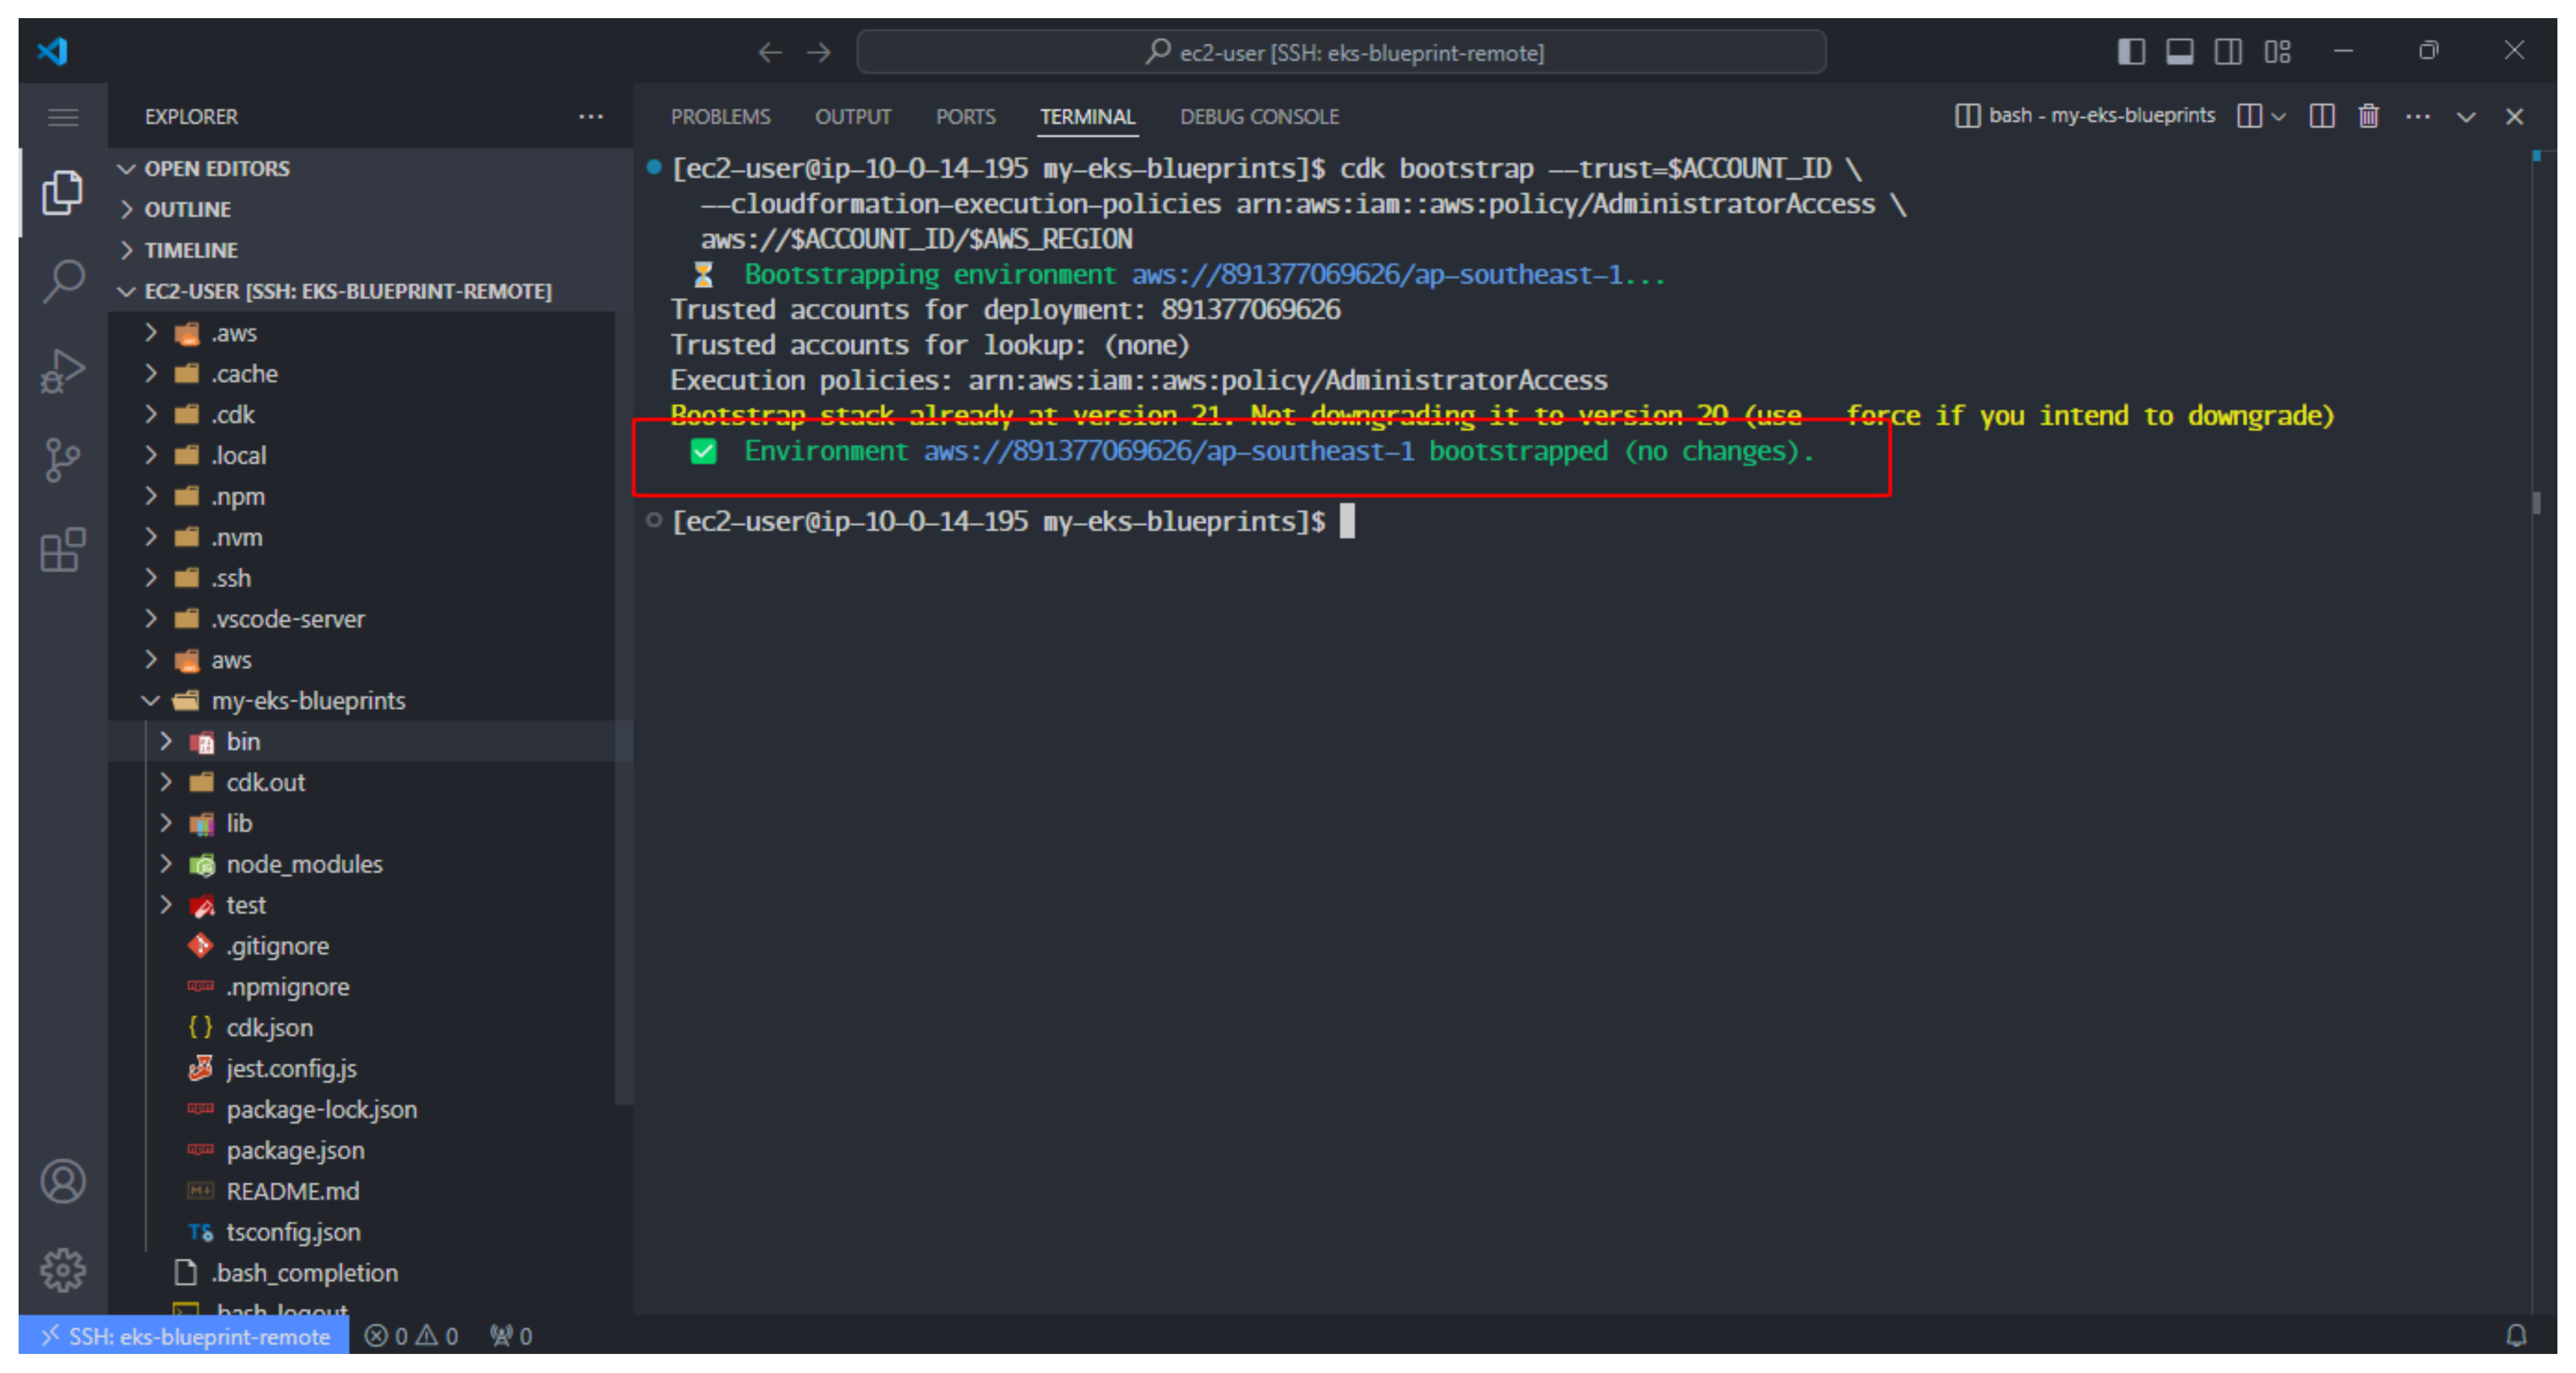Open the .gitignore file
The image size is (2576, 1373).
click(x=362, y=947)
